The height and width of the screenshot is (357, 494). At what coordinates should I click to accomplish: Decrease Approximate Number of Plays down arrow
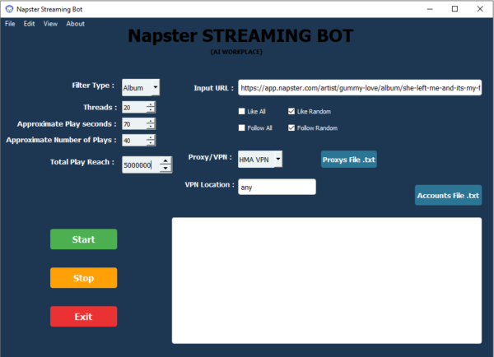tap(151, 142)
